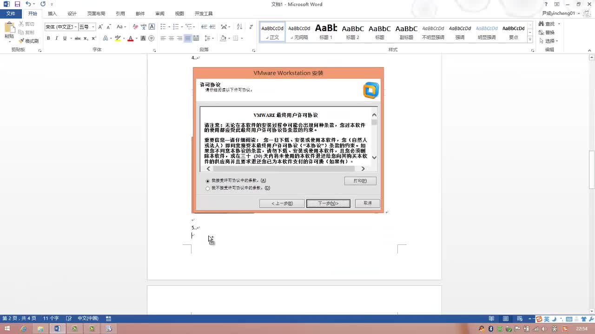Click the clear formatting eraser icon
Viewport: 595px width, 334px height.
(x=135, y=27)
